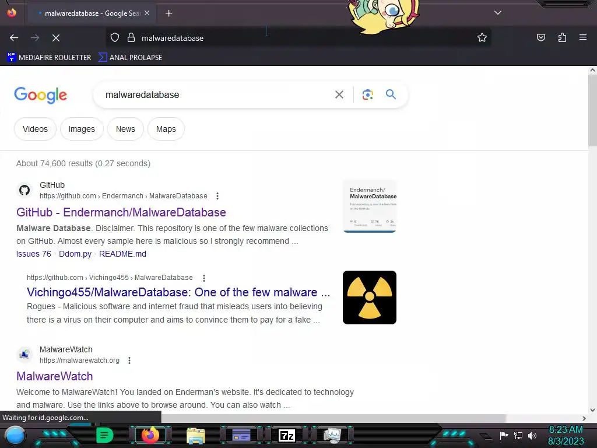
Task: Open the volume speaker icon
Action: pyautogui.click(x=532, y=435)
